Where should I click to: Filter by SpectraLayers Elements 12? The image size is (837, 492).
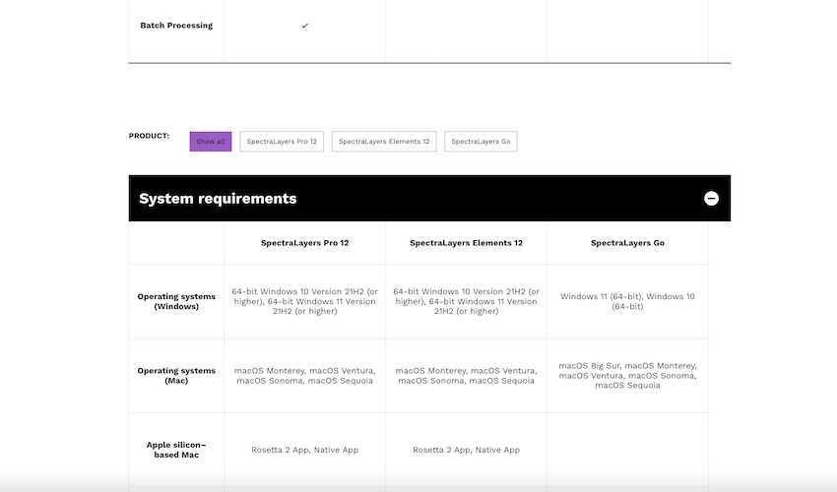pyautogui.click(x=384, y=142)
